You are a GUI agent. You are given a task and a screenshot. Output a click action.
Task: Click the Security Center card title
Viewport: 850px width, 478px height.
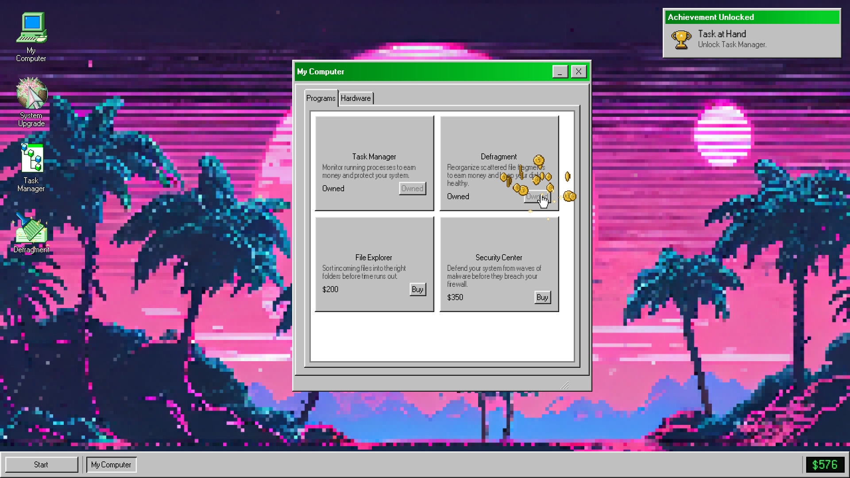tap(499, 258)
